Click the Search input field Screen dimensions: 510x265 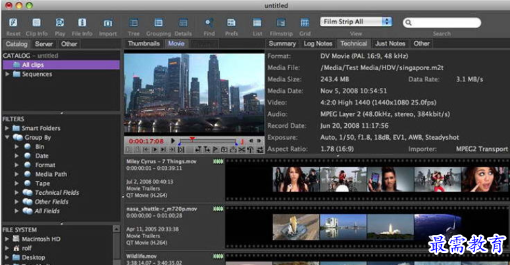pyautogui.click(x=442, y=22)
